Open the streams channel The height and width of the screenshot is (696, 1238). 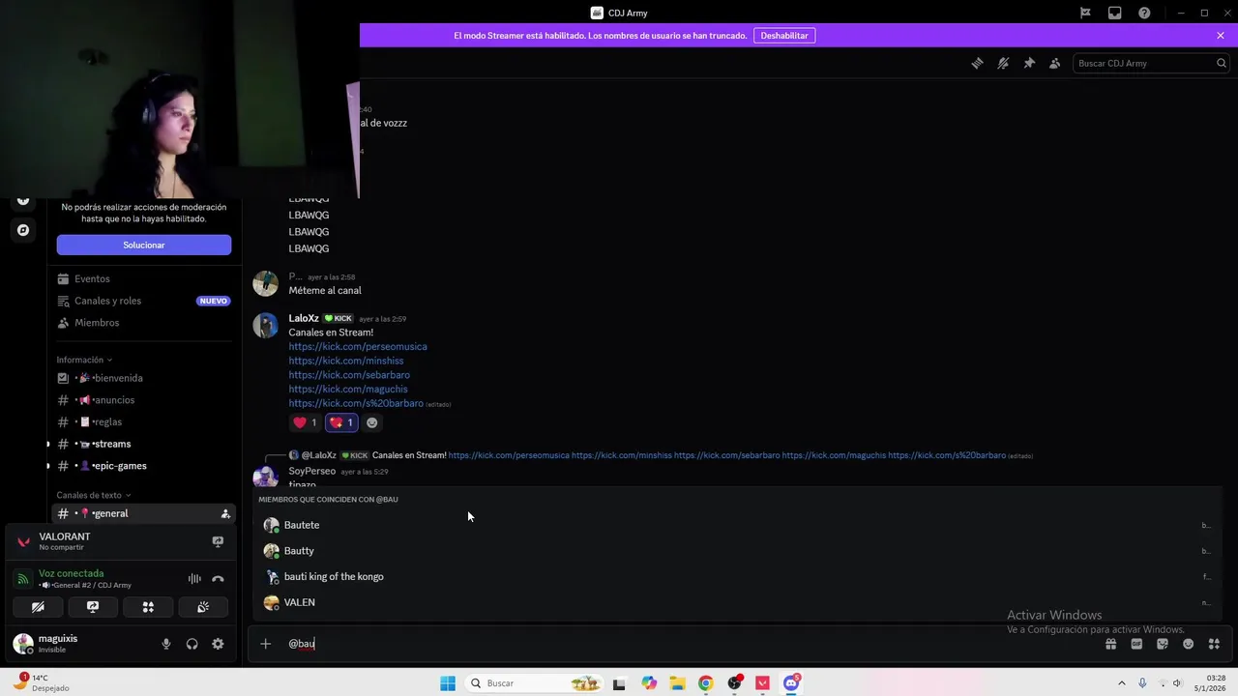tap(143, 444)
